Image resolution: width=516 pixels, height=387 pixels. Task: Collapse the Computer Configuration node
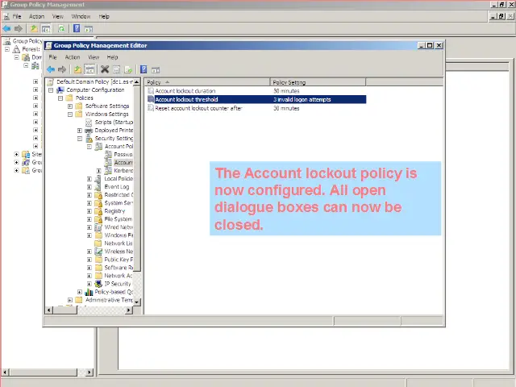click(52, 90)
